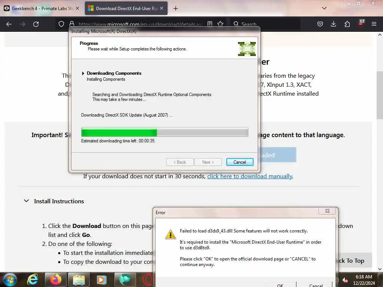
Task: Open a new tab with the plus icon
Action: (176, 9)
